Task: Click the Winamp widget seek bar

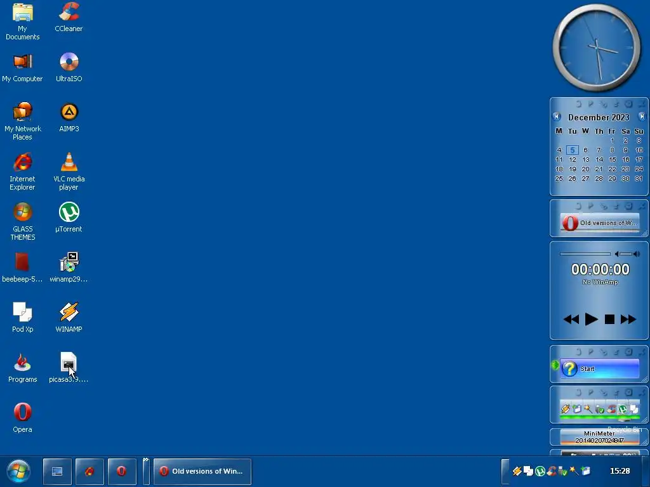Action: coord(585,254)
